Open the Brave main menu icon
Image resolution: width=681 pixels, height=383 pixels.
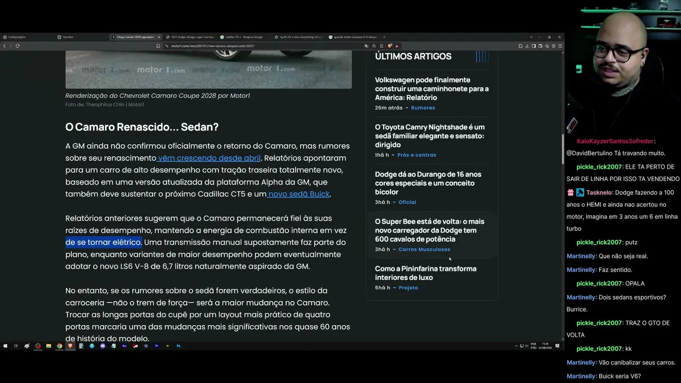coord(560,46)
